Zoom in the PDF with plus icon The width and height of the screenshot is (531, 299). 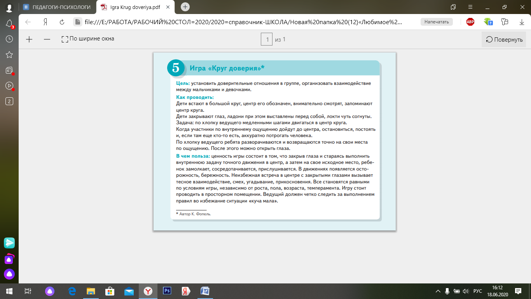pos(29,39)
